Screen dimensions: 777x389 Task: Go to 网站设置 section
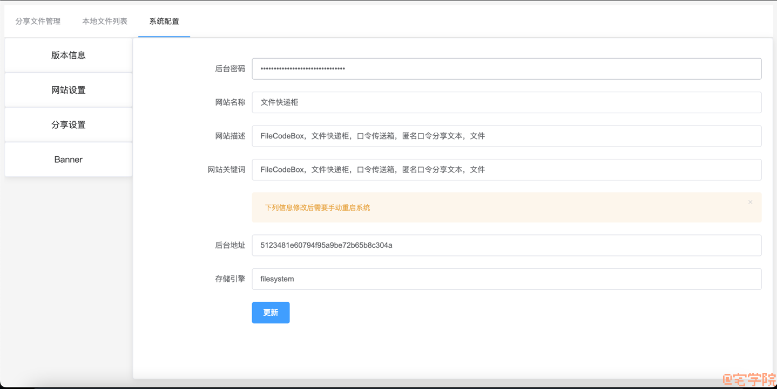[69, 90]
